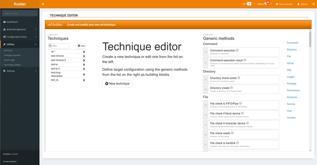Grab drag handle of Command execution result method
This screenshot has width=317, height=165.
206,63
